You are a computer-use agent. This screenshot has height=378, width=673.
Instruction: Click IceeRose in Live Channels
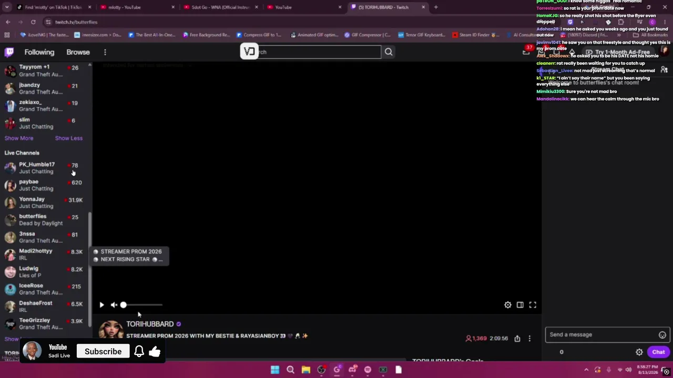click(x=42, y=289)
